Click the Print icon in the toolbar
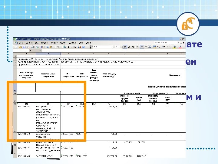218x164 pixels. (x=32, y=47)
